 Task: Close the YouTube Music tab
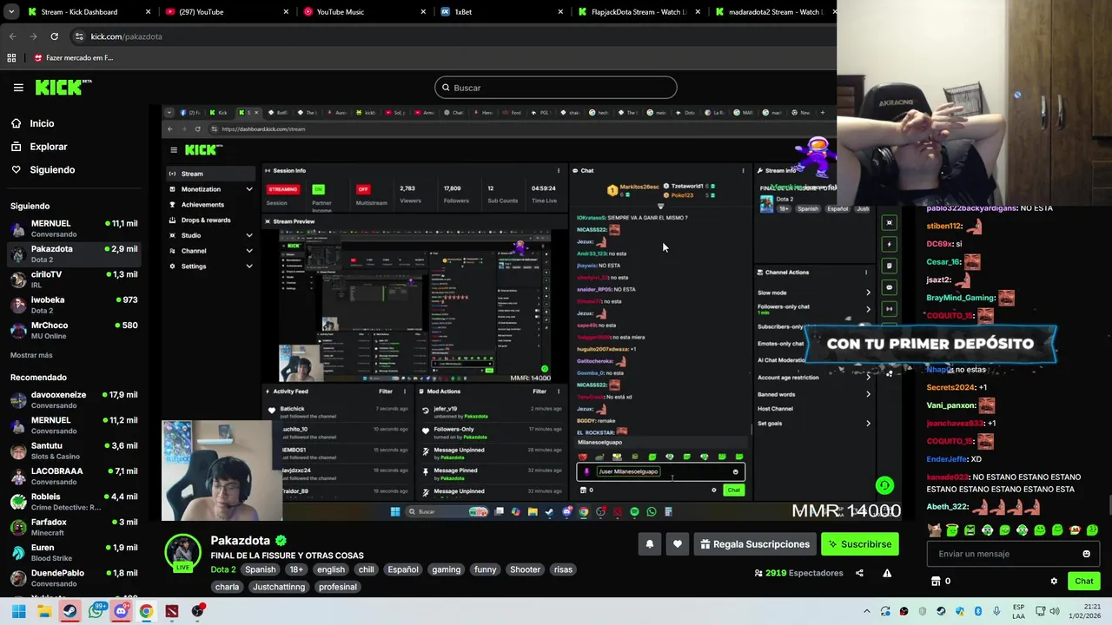(x=423, y=11)
